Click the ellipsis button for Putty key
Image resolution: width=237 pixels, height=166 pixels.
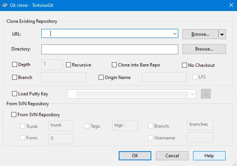[206, 94]
